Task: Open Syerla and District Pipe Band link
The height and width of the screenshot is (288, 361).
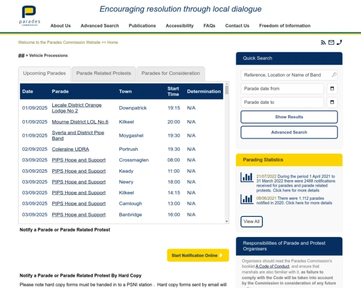Action: (78, 136)
